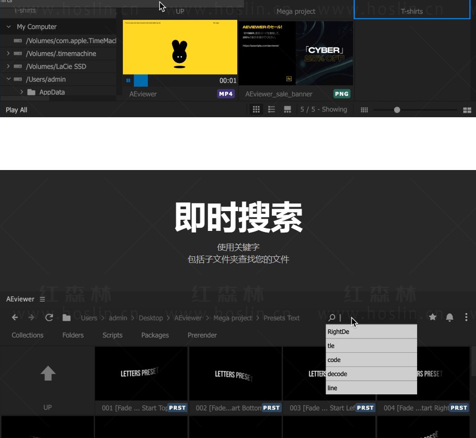
Task: Go to AEviewer in the breadcrumb
Action: [x=188, y=318]
